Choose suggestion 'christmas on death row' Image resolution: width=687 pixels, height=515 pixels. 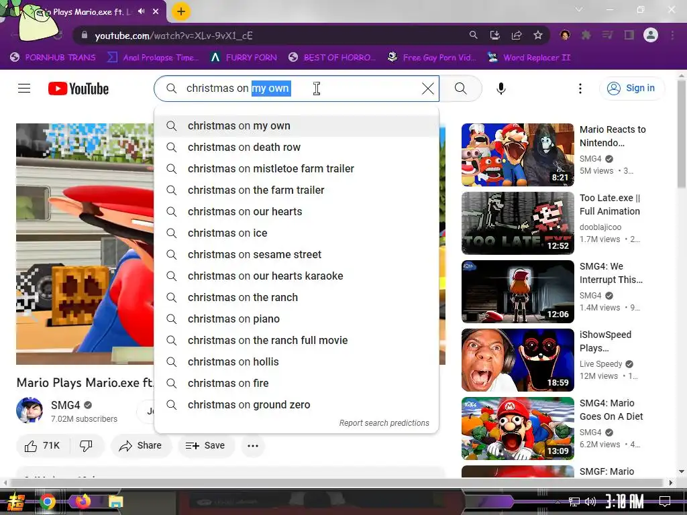297,148
